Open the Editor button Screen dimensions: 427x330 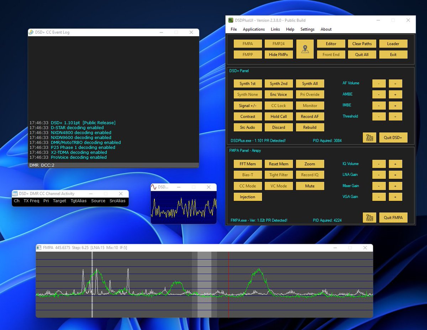coord(331,44)
